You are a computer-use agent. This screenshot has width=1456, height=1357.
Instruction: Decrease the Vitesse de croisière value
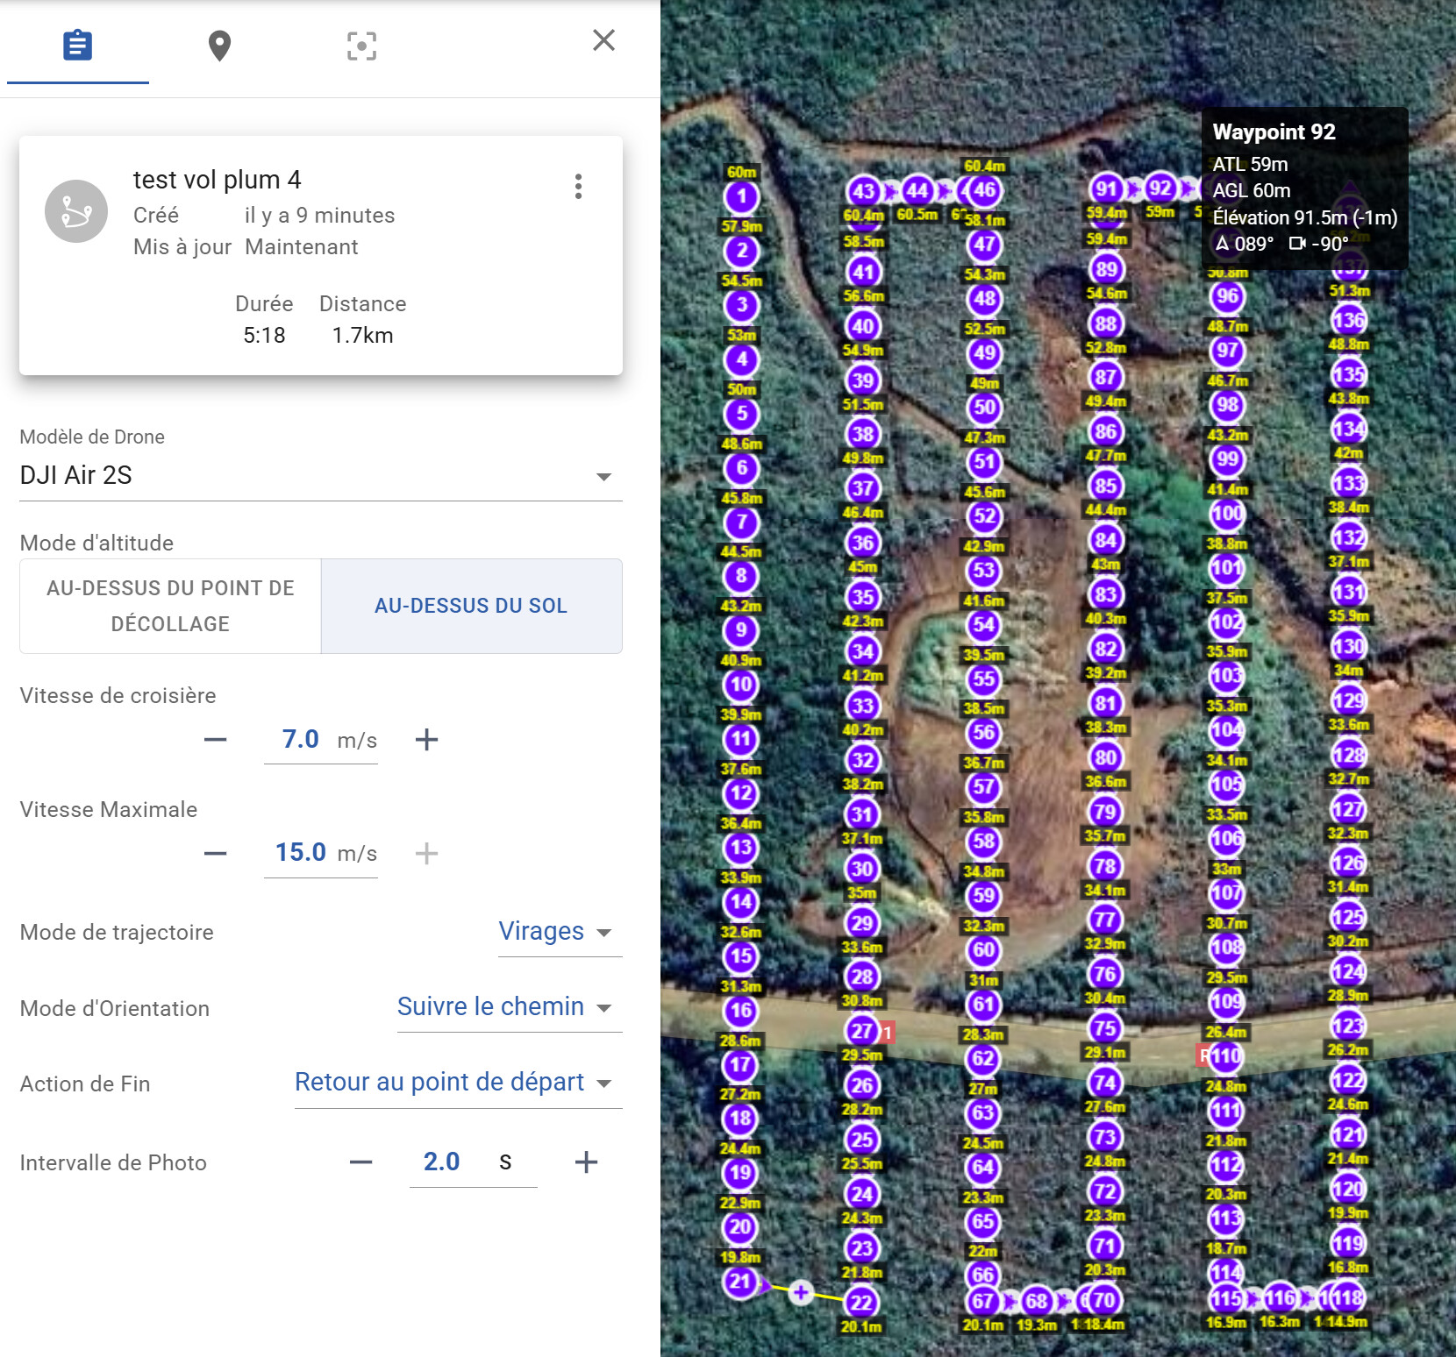[215, 740]
